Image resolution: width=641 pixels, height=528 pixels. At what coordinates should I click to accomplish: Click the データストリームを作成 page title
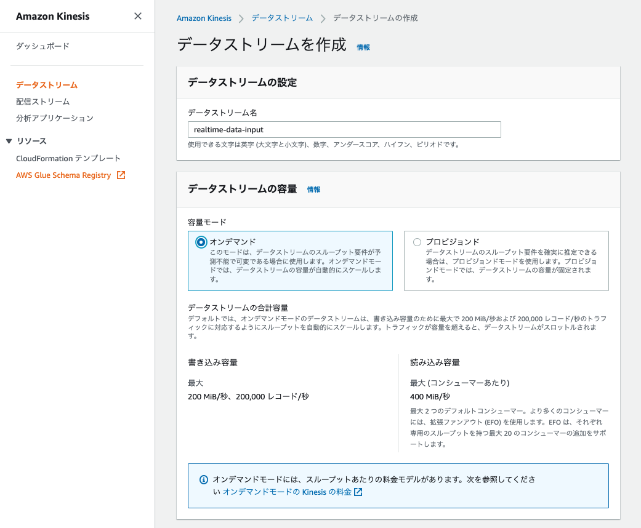[x=262, y=44]
